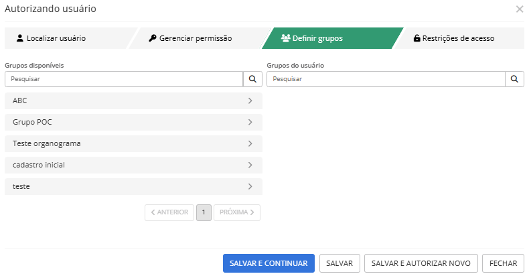Select the Grupo POC group name

[32, 122]
